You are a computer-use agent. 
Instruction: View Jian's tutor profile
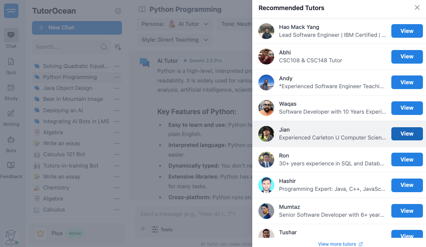point(407,134)
